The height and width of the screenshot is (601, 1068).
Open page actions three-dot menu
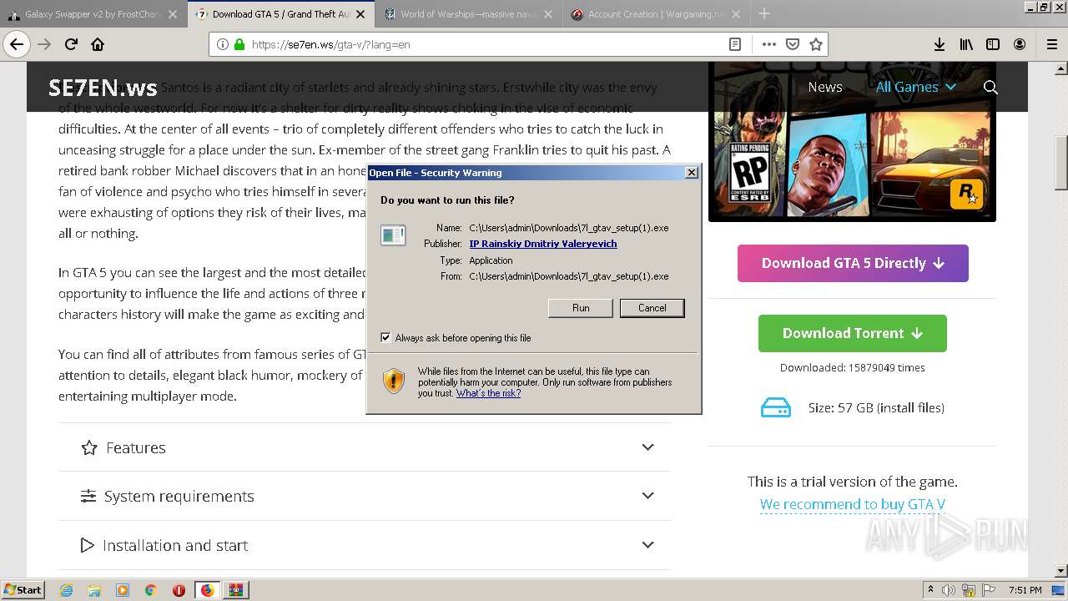(x=769, y=44)
